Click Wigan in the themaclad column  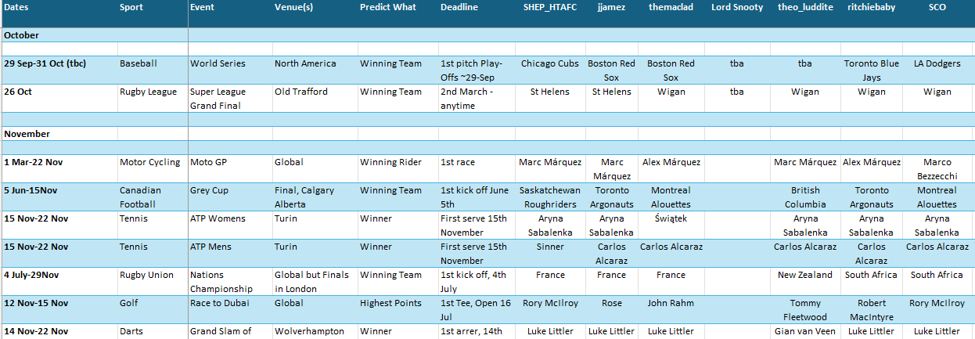pyautogui.click(x=671, y=98)
